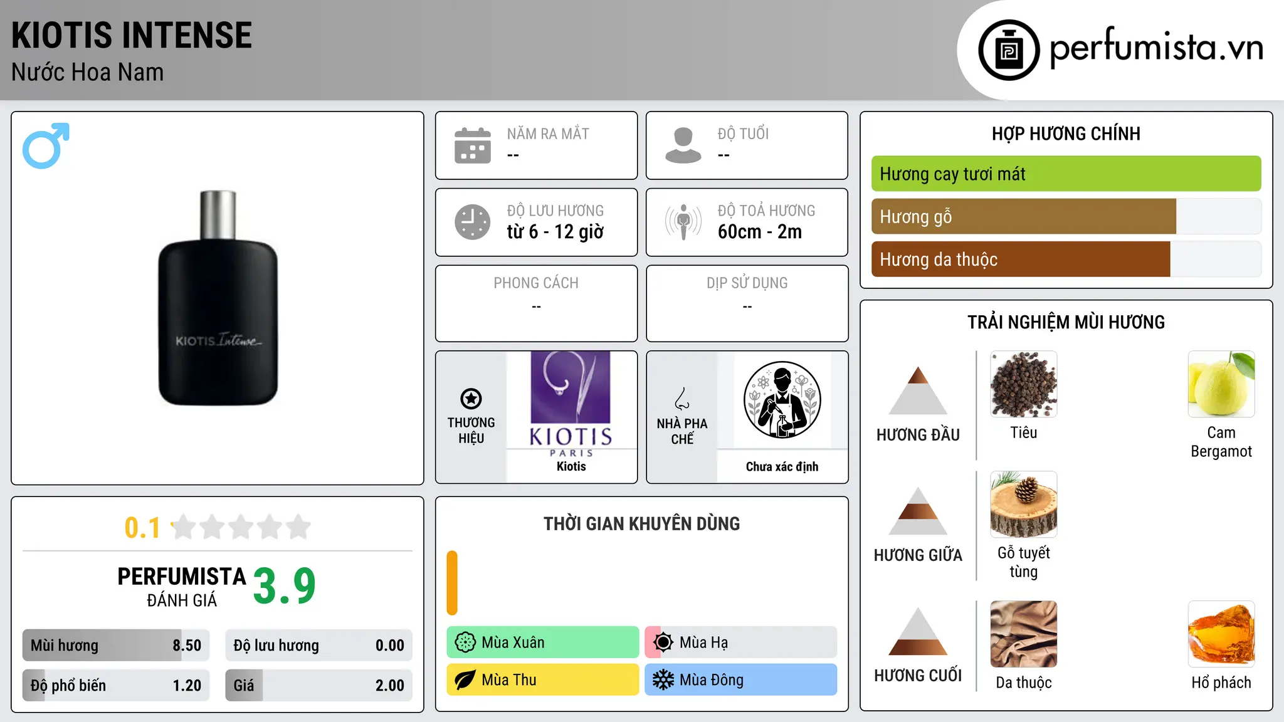The height and width of the screenshot is (722, 1284).
Task: Select the Tiêu pepper note image
Action: coord(1024,384)
